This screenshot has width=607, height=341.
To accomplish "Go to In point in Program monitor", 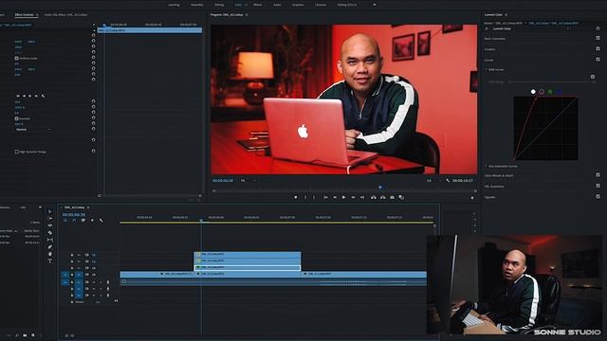I will [325, 198].
